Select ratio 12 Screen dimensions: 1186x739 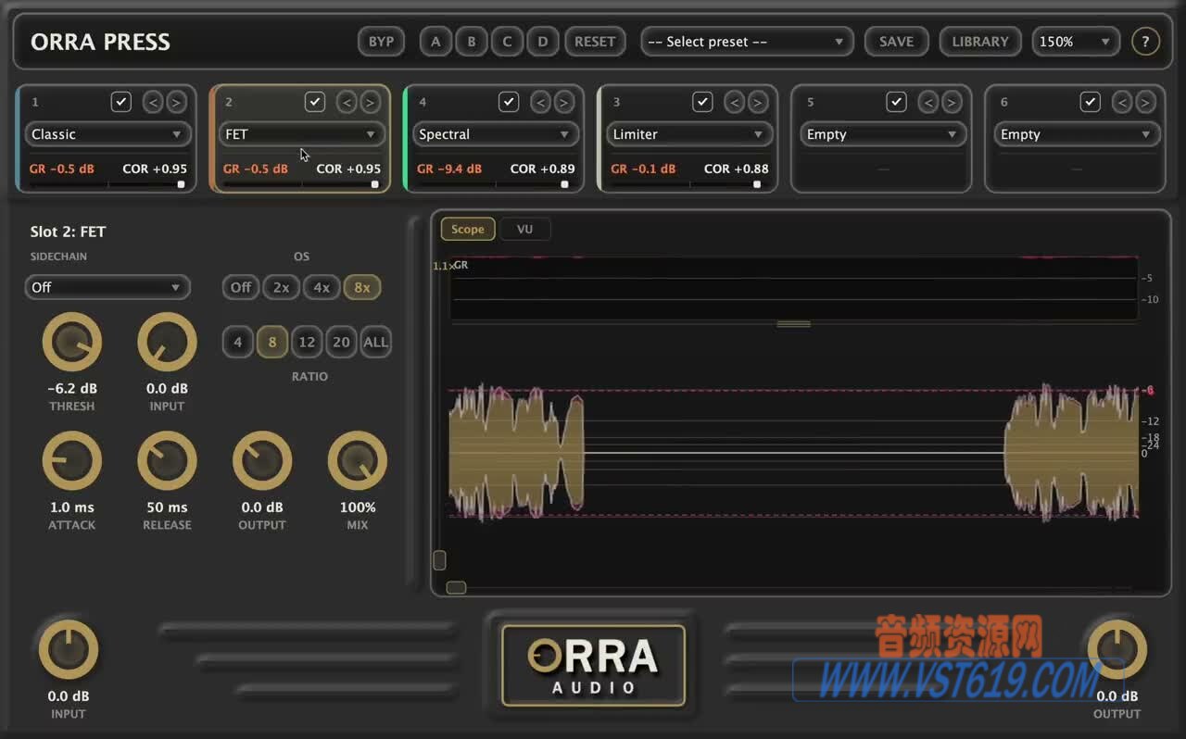tap(307, 342)
